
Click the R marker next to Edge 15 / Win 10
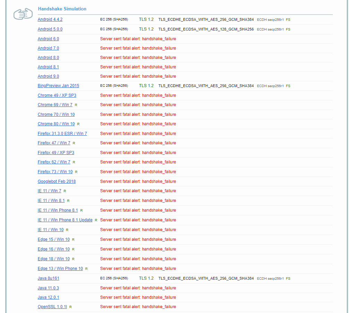73,240
